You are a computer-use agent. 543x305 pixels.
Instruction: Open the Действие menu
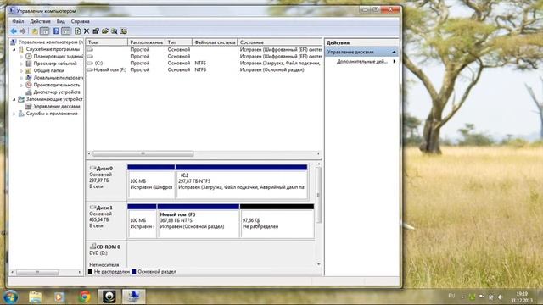(40, 21)
